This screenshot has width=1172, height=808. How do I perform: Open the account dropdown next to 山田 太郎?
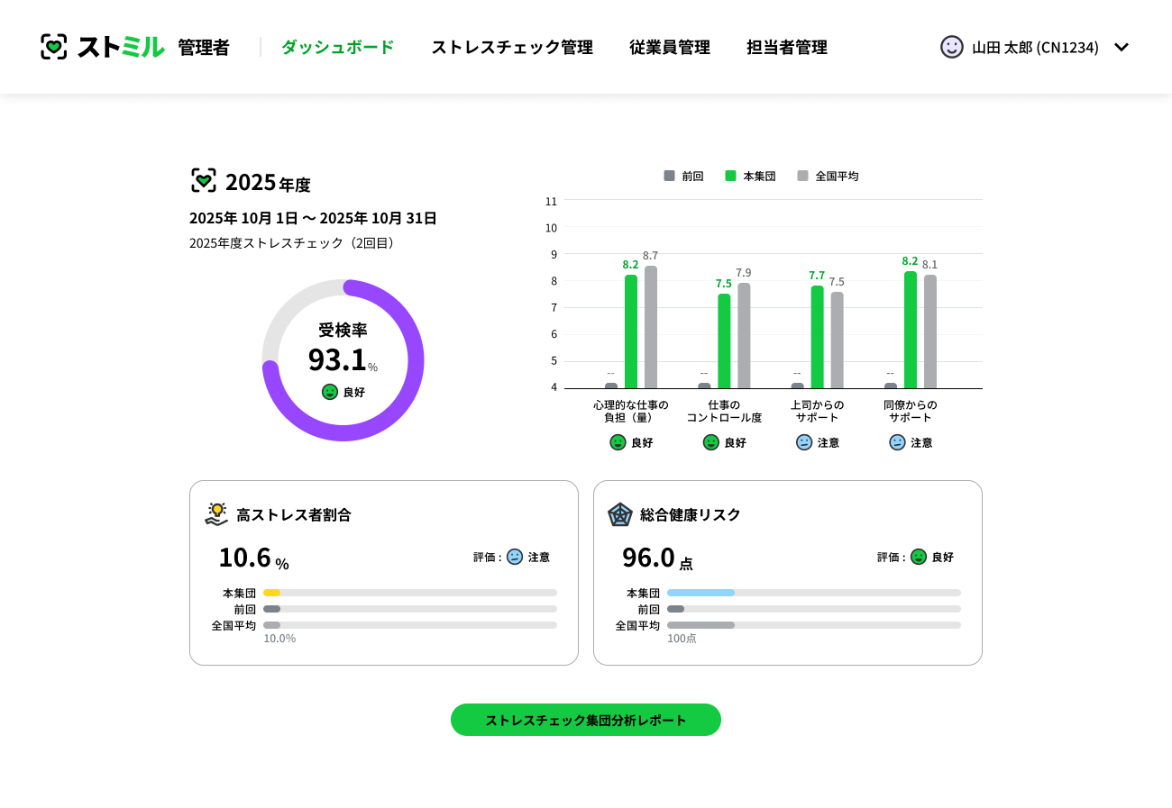click(x=1122, y=47)
